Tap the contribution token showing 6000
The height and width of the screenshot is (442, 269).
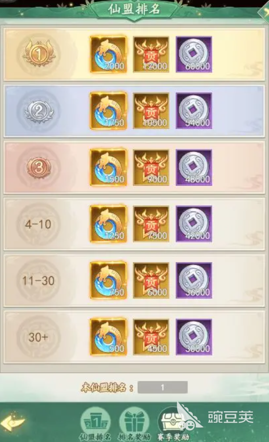pyautogui.click(x=151, y=281)
